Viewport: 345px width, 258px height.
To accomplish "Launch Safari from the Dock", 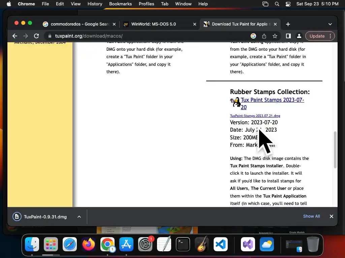I will tap(70, 244).
